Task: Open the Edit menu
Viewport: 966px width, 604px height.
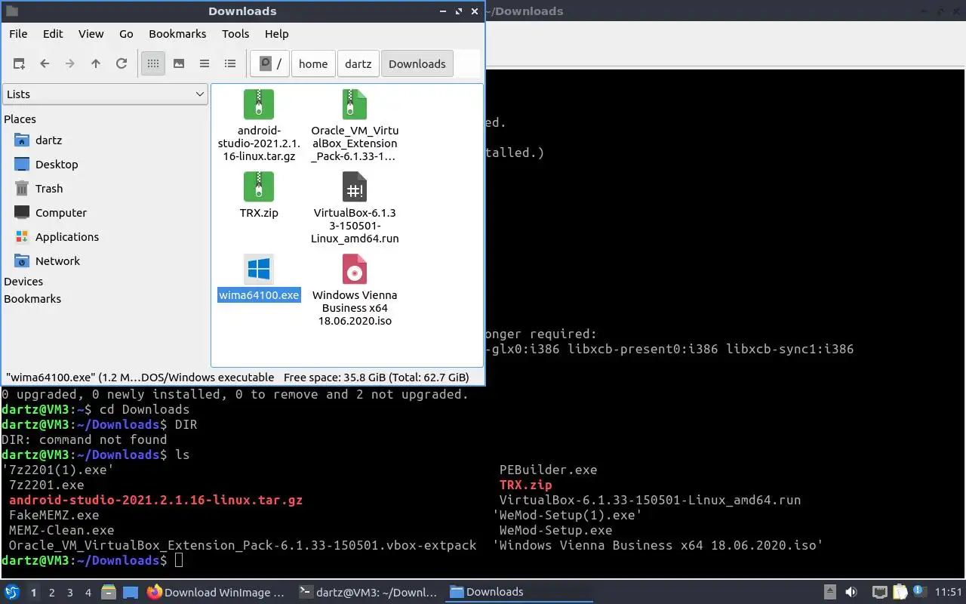Action: coord(53,33)
